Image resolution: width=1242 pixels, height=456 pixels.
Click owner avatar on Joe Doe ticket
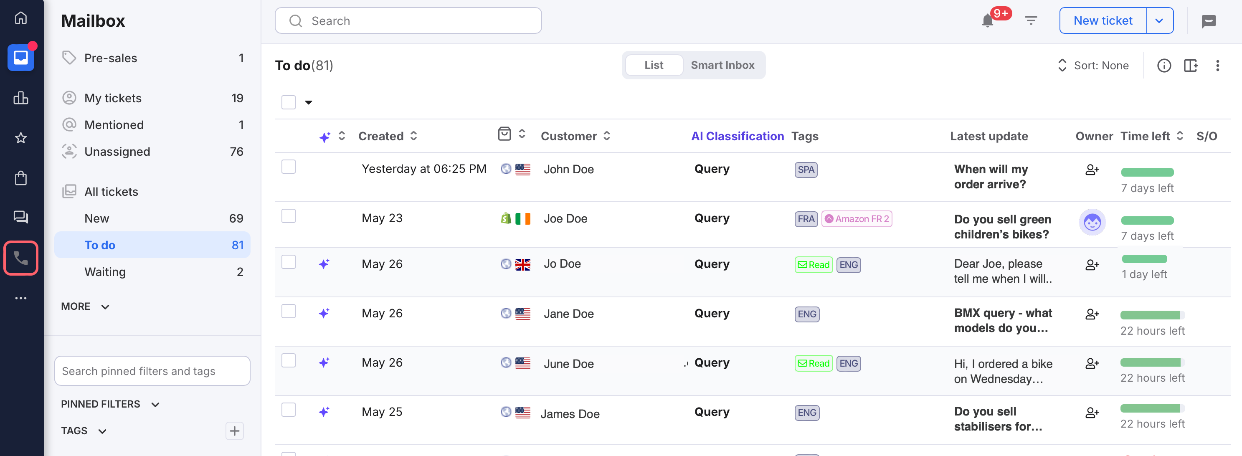(1092, 222)
